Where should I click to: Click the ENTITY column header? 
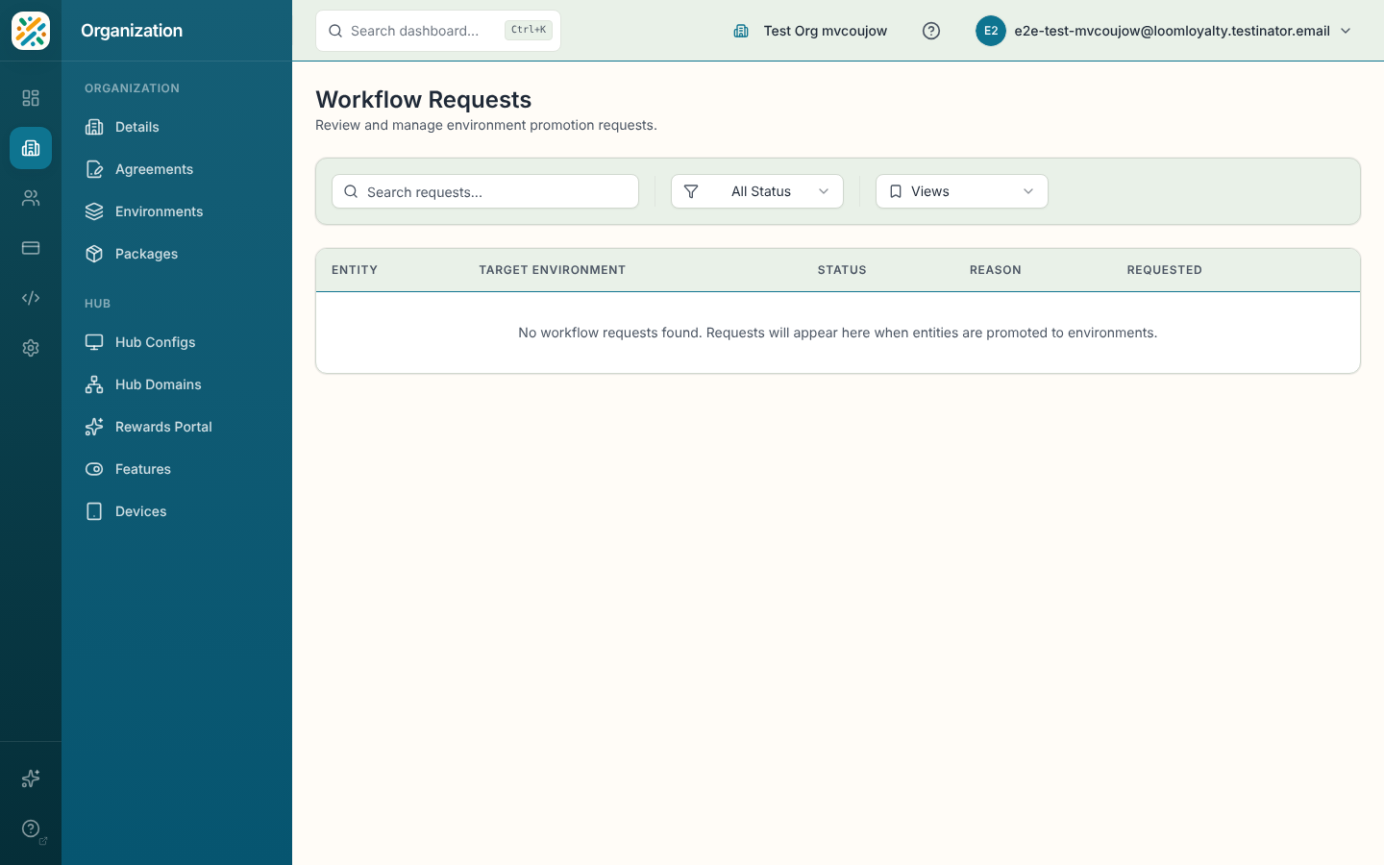(x=355, y=270)
